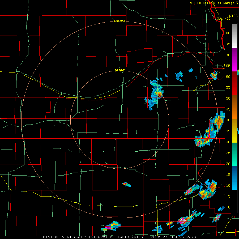Click the 70 value on the VIL scale

point(228,55)
